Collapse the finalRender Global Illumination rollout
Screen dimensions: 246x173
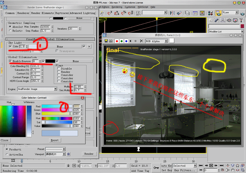tap(50, 39)
